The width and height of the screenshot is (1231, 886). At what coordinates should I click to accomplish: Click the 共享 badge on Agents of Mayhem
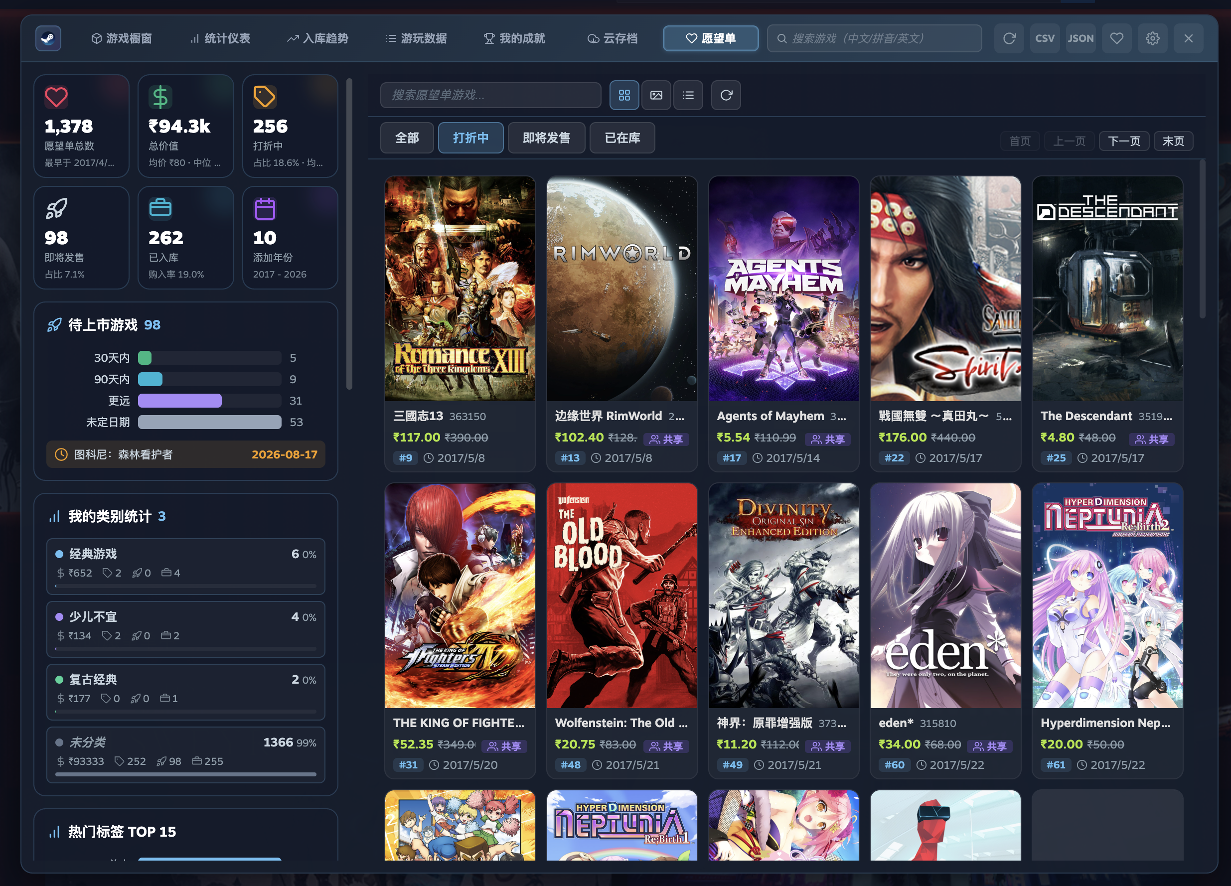[828, 439]
